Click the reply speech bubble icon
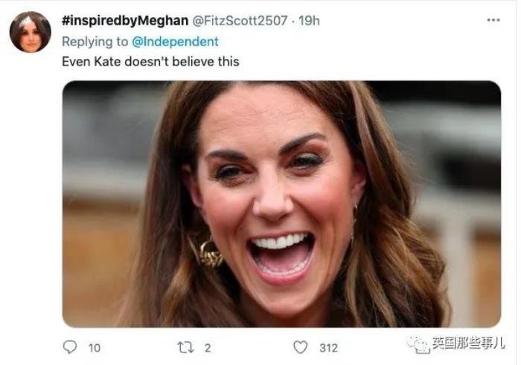 pos(70,347)
